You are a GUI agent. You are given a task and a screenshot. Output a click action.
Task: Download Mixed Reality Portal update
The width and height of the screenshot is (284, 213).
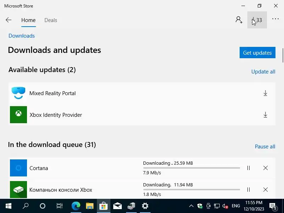point(265,93)
